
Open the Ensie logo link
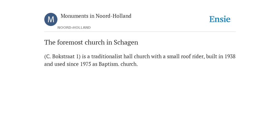click(x=220, y=19)
